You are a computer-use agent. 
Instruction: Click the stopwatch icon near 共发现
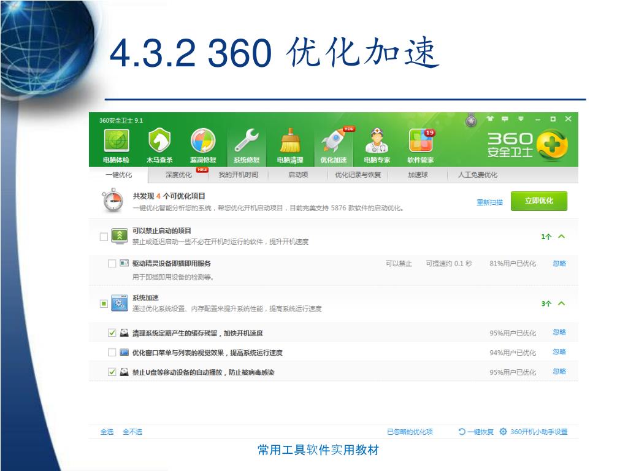click(113, 201)
